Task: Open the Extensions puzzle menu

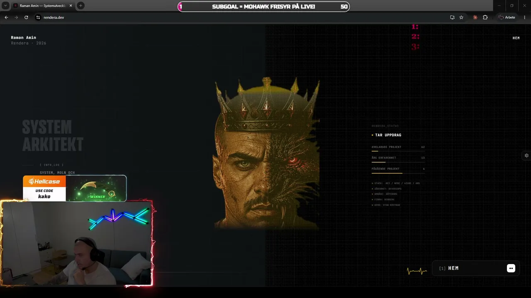Action: 485,17
